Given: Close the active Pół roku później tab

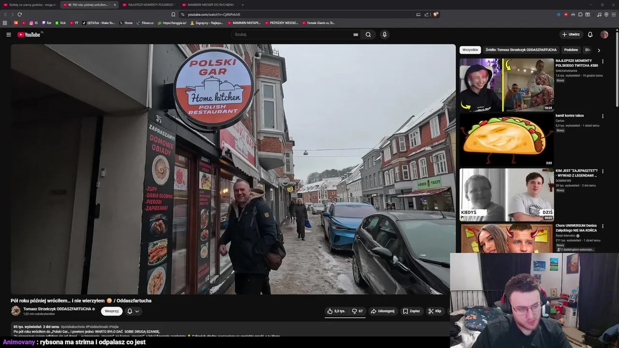Looking at the screenshot, I should click(115, 5).
